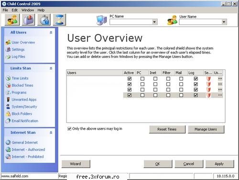Click the users icon beside User Name
239x180 pixels.
(172, 20)
